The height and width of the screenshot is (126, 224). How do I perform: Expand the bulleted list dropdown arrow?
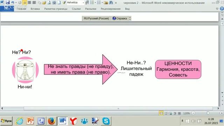coord(95,2)
